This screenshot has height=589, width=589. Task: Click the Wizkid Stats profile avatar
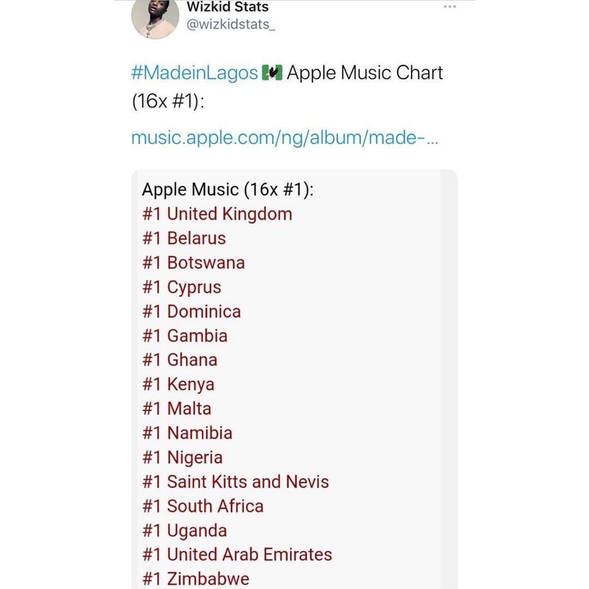coord(155,19)
